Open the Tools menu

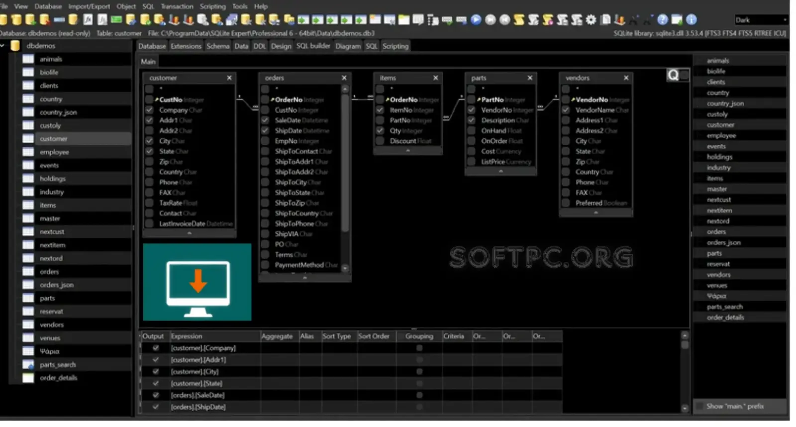click(x=240, y=6)
